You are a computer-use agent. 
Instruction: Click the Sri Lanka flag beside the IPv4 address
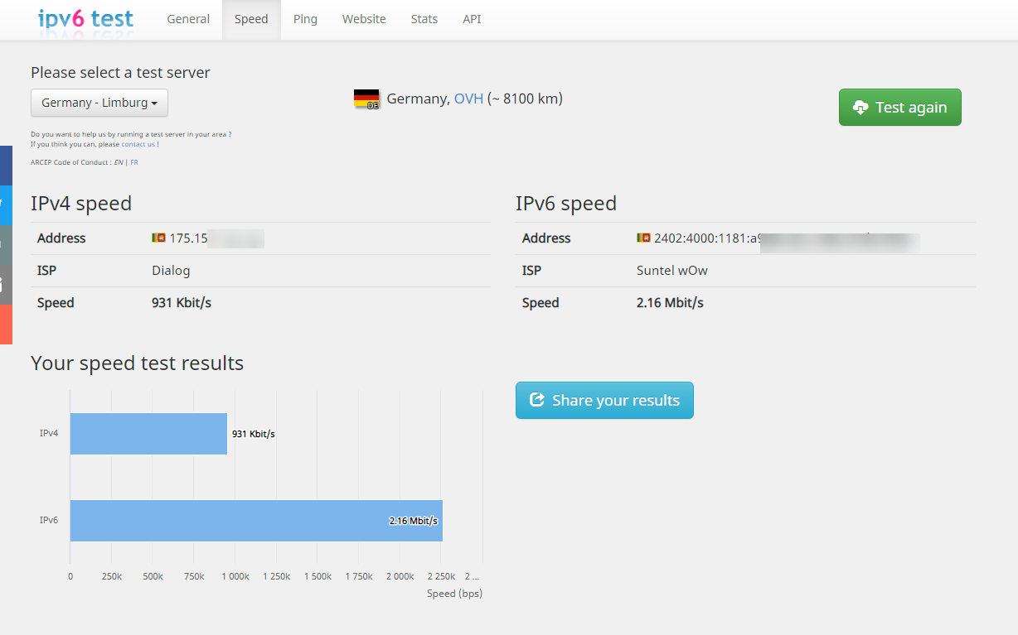pyautogui.click(x=158, y=238)
